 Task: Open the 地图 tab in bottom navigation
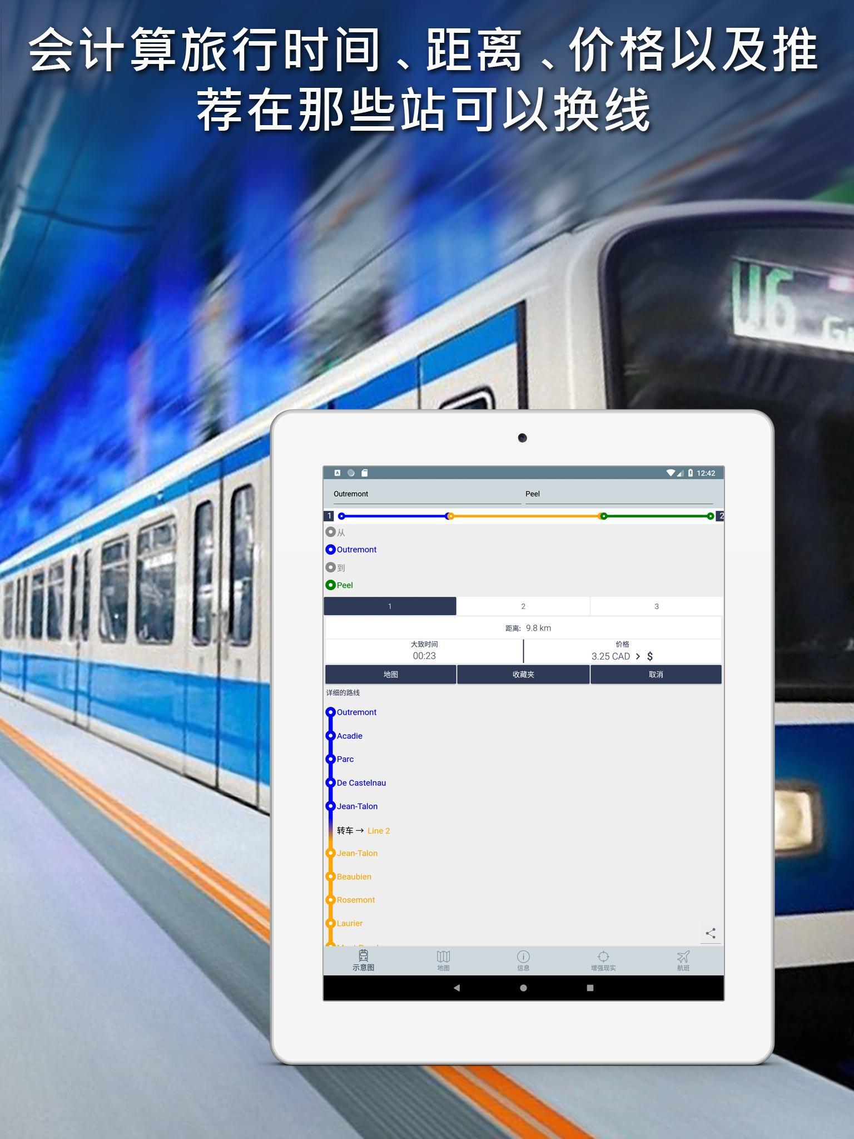click(443, 961)
